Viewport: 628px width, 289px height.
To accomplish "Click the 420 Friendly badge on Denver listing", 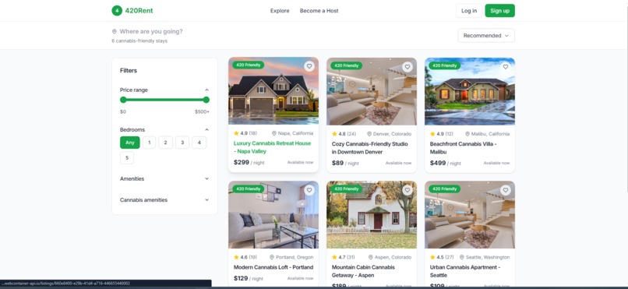I will coord(347,65).
